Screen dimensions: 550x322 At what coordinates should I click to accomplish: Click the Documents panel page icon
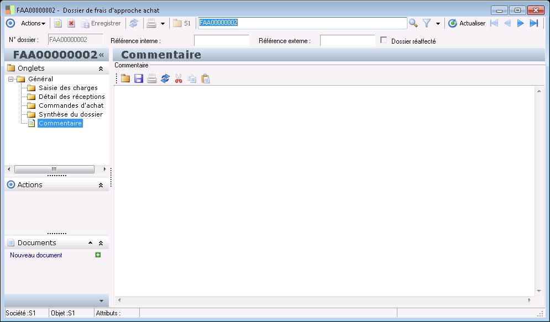click(x=11, y=242)
